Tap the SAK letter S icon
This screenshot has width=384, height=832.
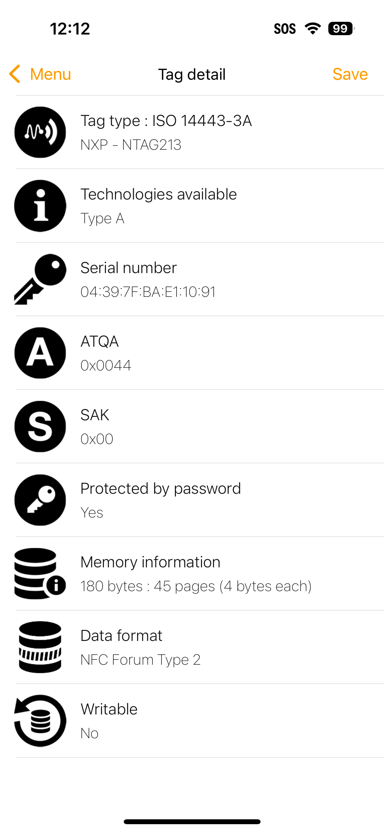(40, 426)
